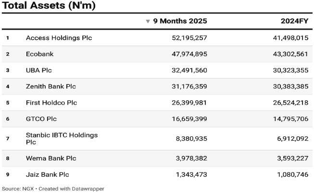Screen dimensions: 314x193
Task: Open the Created with Datawrapper link
Action: tap(71, 189)
